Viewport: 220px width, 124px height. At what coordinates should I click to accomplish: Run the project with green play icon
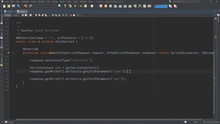[75, 6]
